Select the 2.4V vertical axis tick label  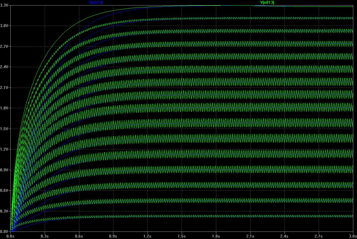5,67
